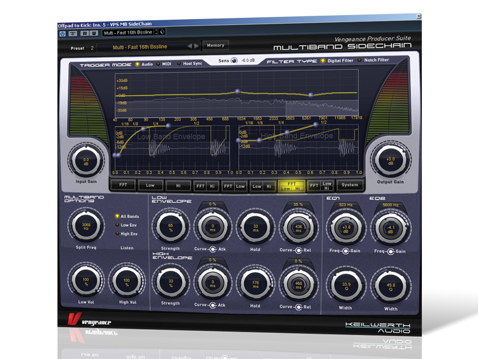478x359 pixels.
Task: Toggle EQ1 Freq-Gain switch
Action: pos(345,251)
